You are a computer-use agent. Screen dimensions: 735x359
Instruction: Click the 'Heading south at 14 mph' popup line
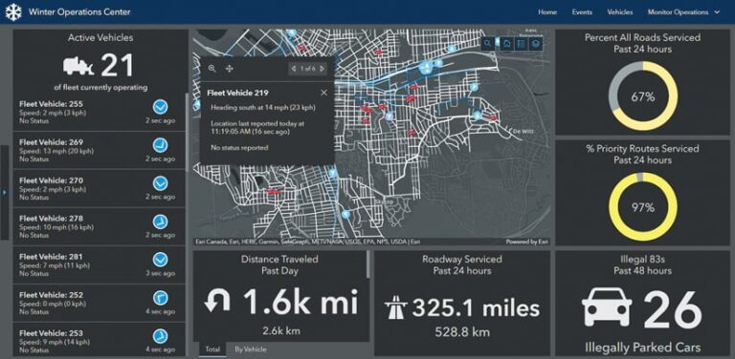tap(263, 108)
